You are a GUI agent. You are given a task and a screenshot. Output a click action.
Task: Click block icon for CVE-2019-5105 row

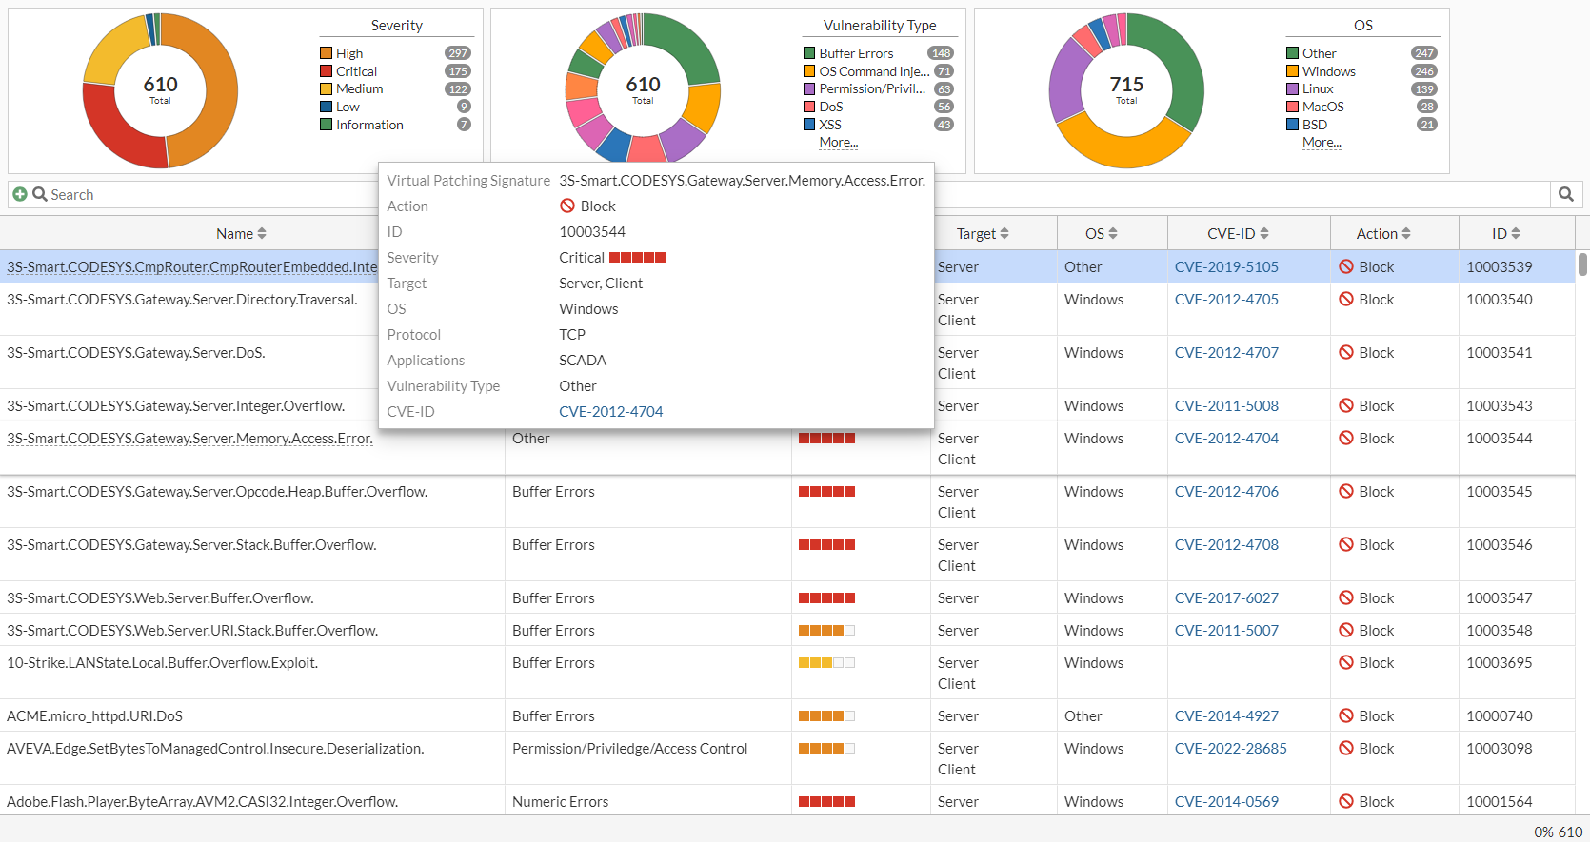pyautogui.click(x=1346, y=267)
